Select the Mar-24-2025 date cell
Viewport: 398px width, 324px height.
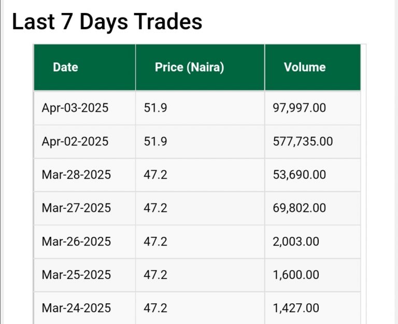(x=76, y=308)
